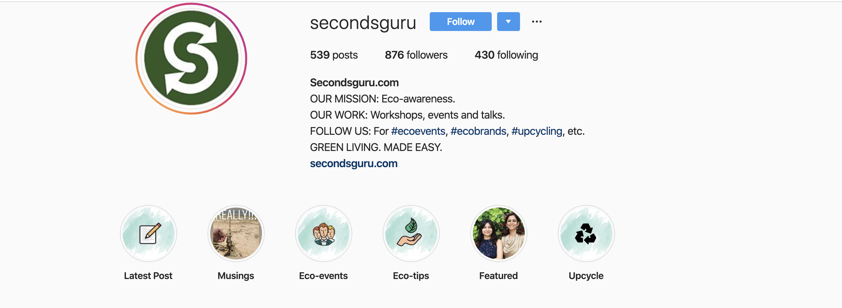Image resolution: width=842 pixels, height=308 pixels.
Task: Click the #ecoevents hashtag
Action: click(x=418, y=131)
